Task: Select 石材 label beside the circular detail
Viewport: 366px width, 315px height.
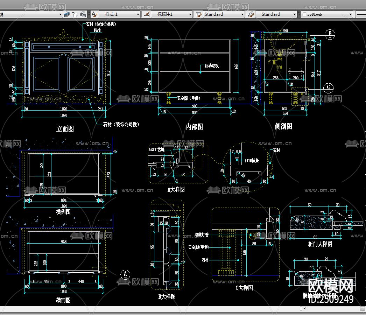Action: click(276, 150)
